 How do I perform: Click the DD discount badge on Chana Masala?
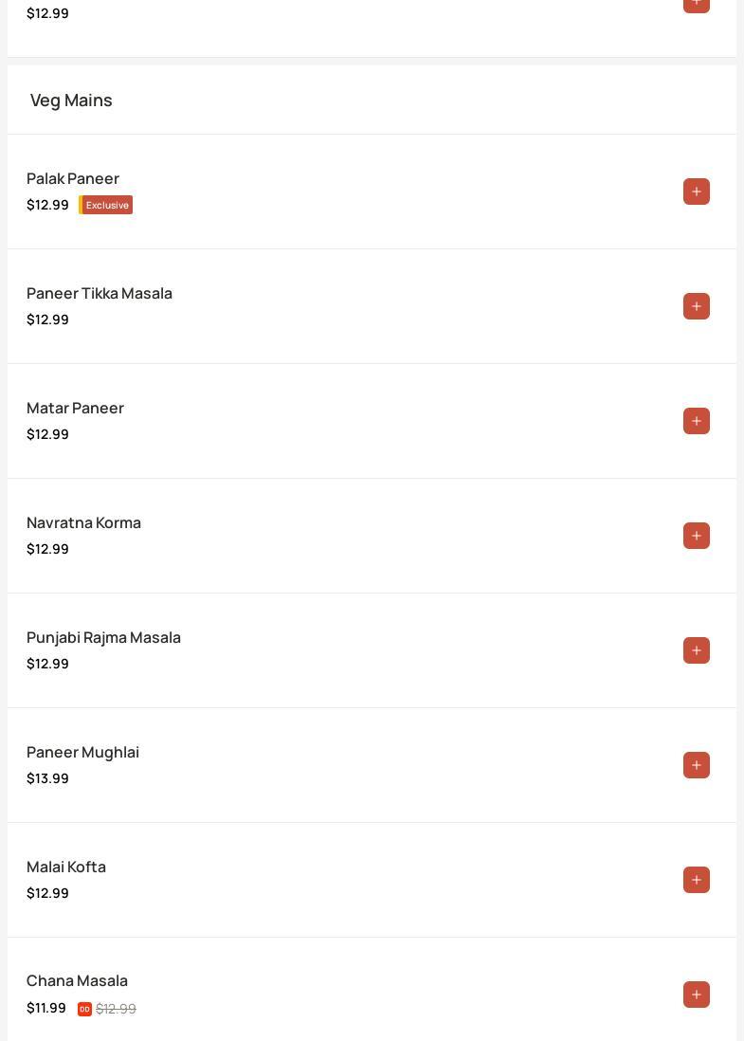(x=84, y=1009)
